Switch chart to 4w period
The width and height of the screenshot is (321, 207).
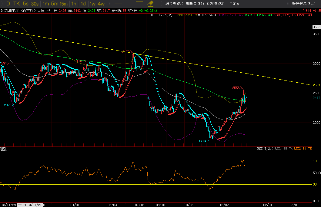(101, 4)
